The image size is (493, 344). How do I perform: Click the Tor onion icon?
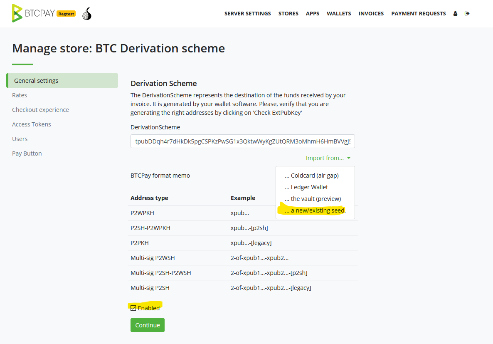click(x=86, y=13)
